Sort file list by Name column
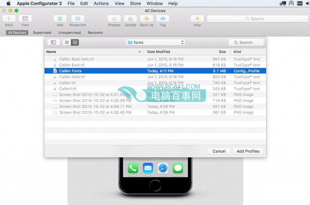Image resolution: width=310 pixels, height=205 pixels. (x=94, y=52)
